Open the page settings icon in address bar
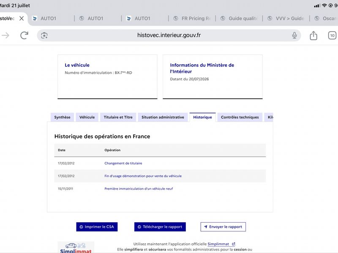Viewport: 338px width, 253px height. (x=44, y=35)
